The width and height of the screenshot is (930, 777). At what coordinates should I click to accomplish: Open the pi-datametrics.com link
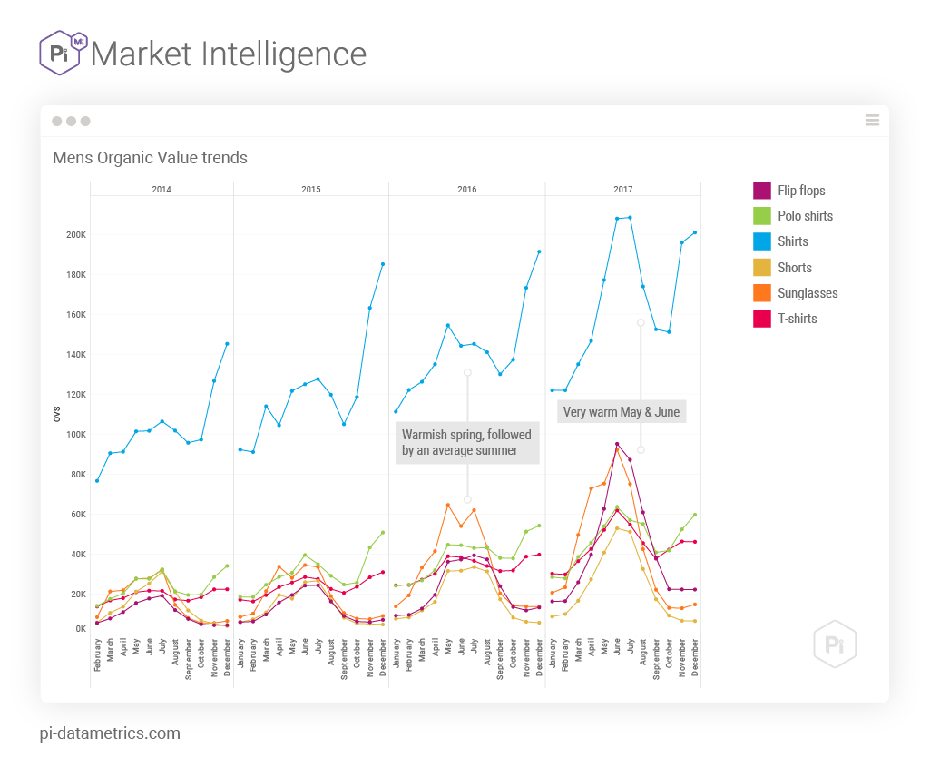[111, 733]
